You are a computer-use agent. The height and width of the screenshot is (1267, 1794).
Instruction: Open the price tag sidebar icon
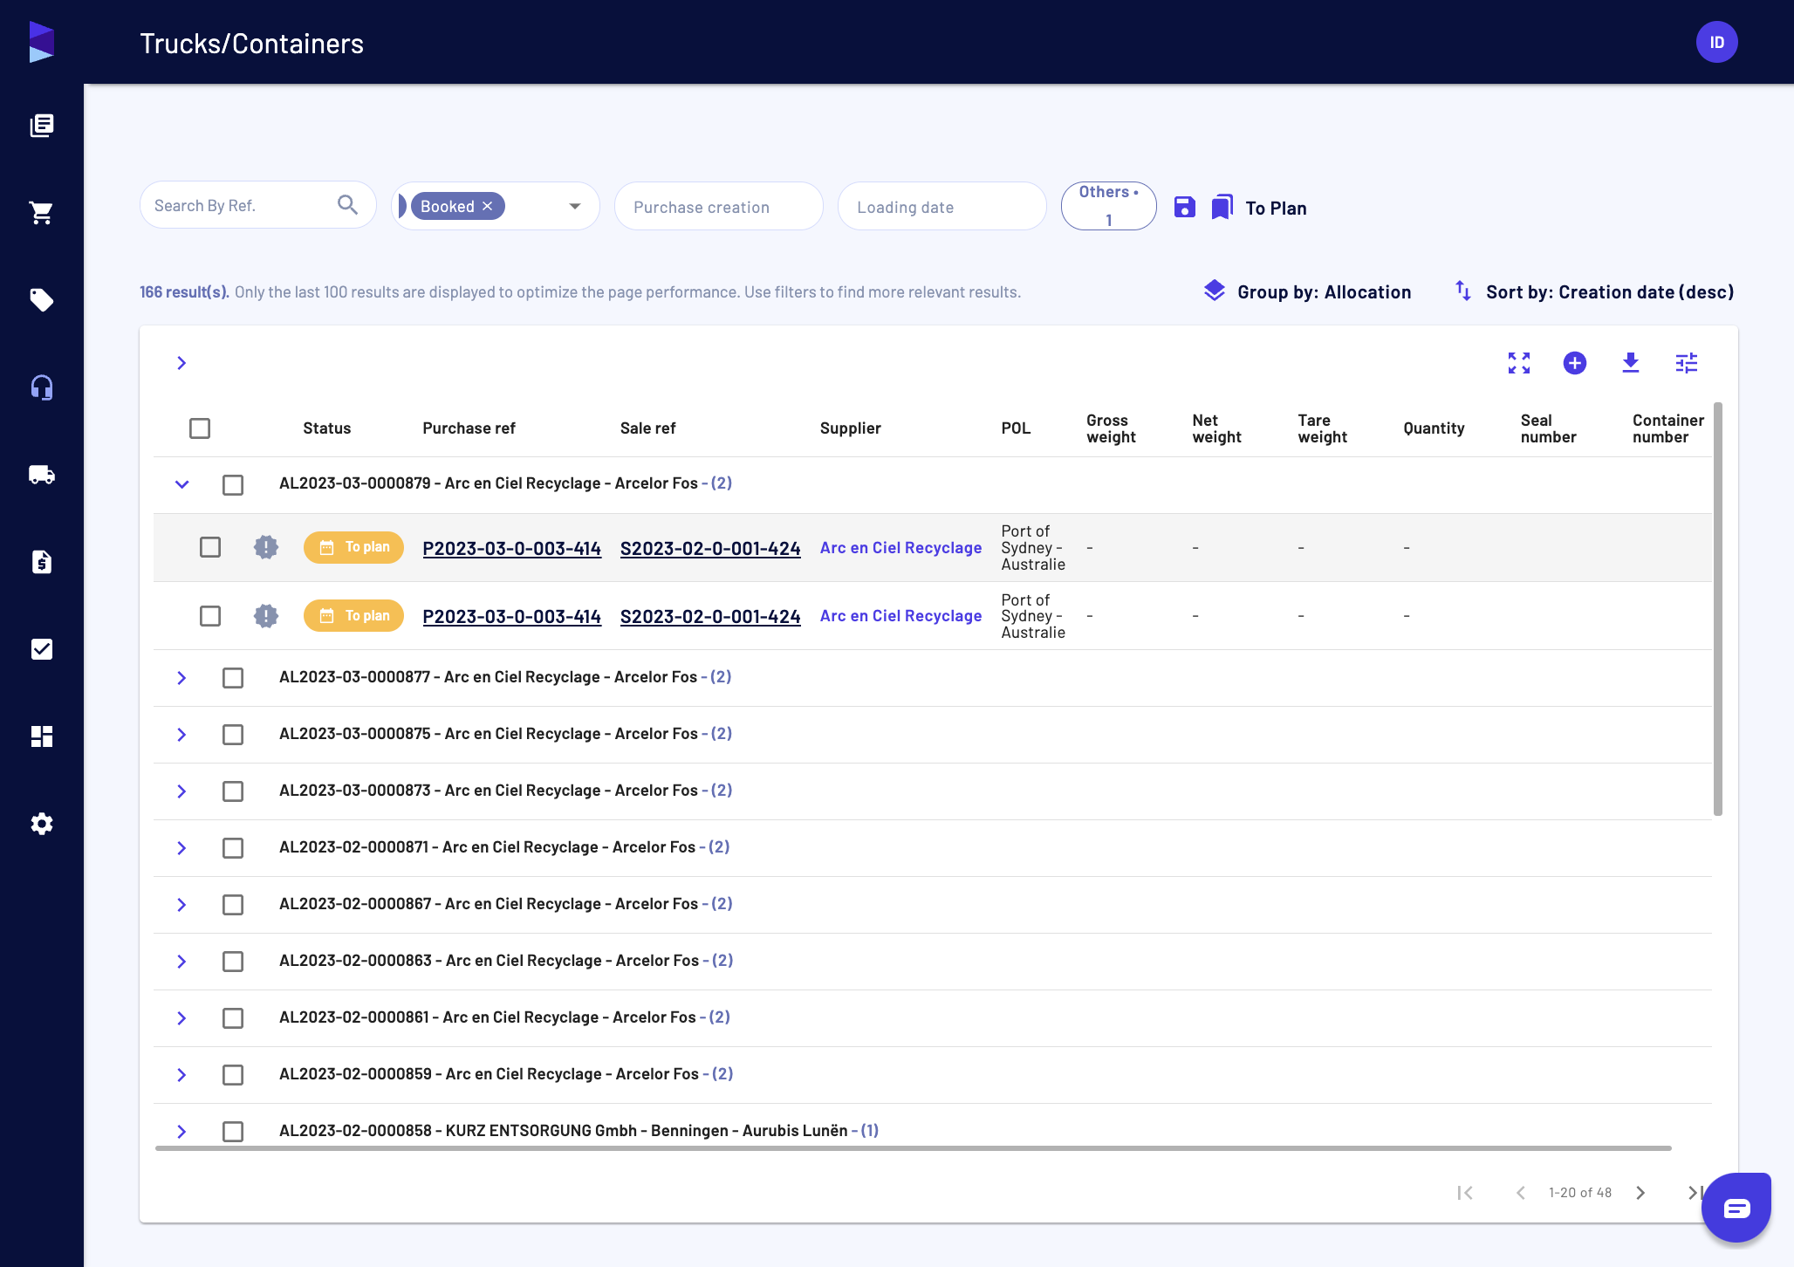(42, 300)
